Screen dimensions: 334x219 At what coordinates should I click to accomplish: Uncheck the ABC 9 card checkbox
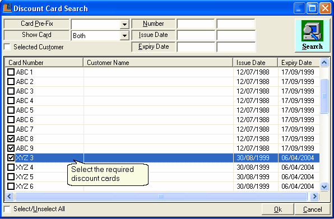tap(11, 148)
